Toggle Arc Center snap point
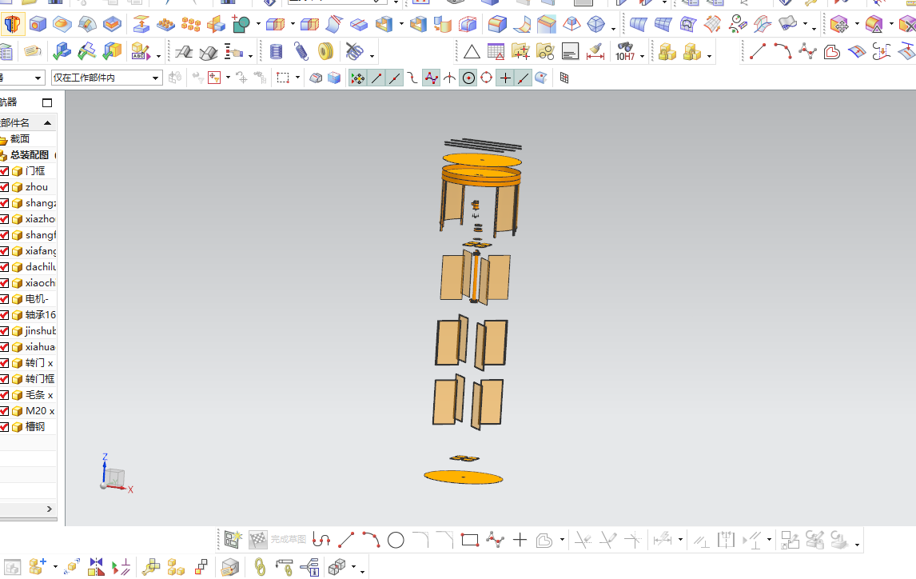 pos(468,78)
